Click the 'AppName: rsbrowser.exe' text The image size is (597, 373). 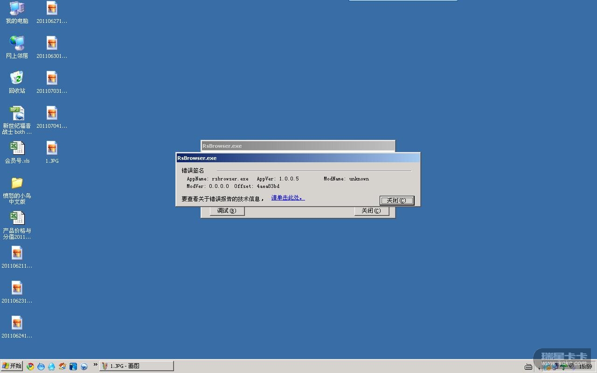[218, 179]
